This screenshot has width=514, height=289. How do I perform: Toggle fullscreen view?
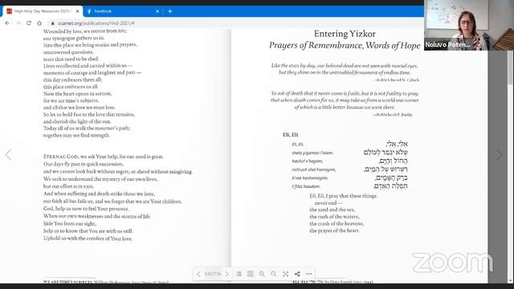(x=286, y=274)
